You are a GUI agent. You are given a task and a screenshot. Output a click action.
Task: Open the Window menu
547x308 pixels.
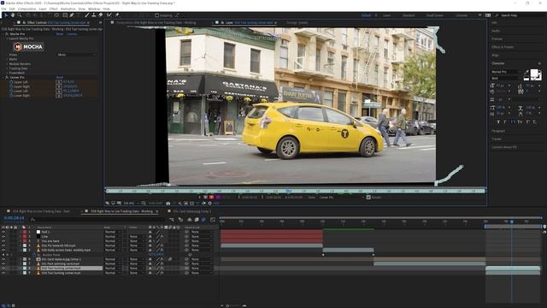(x=94, y=9)
